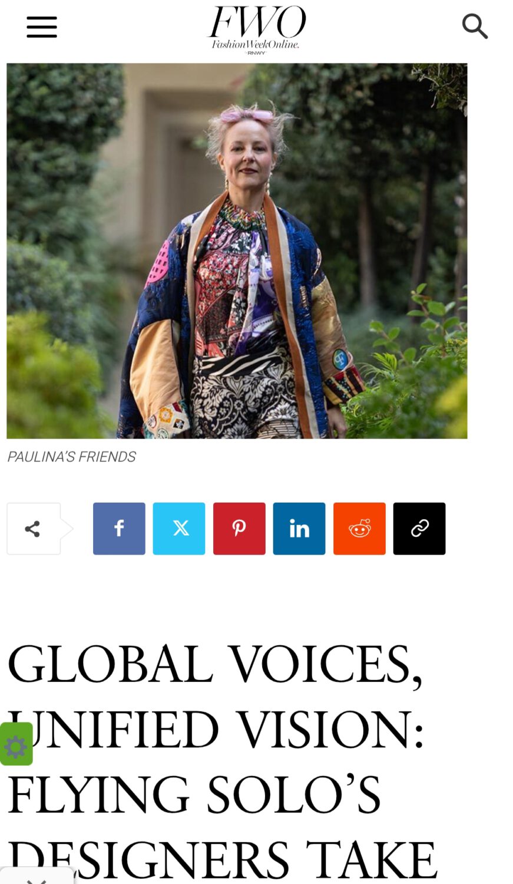The image size is (513, 884).
Task: Expand the white share options icon
Action: point(34,529)
